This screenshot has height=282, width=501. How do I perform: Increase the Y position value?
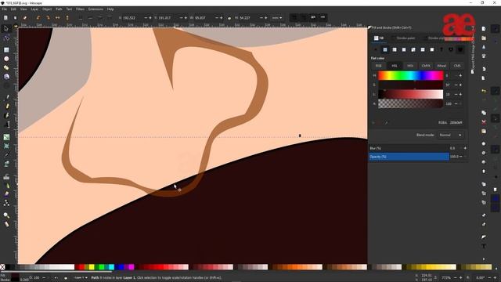click(186, 18)
